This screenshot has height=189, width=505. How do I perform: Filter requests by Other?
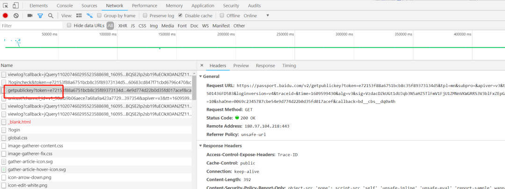coord(239,26)
